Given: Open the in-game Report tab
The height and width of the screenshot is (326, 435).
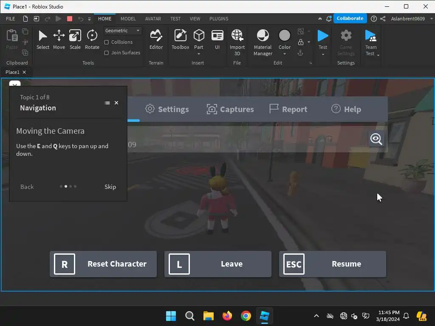Looking at the screenshot, I should [x=288, y=109].
